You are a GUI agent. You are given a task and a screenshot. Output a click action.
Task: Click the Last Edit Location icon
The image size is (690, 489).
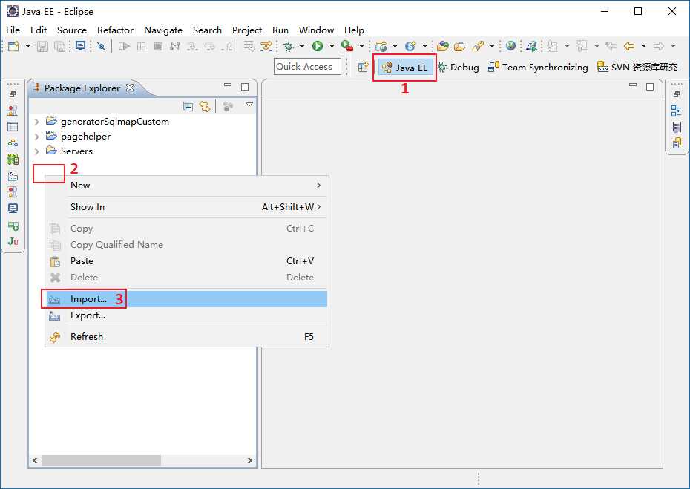(x=611, y=46)
